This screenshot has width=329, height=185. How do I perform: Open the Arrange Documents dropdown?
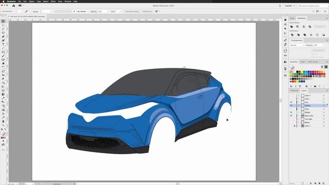[21, 6]
